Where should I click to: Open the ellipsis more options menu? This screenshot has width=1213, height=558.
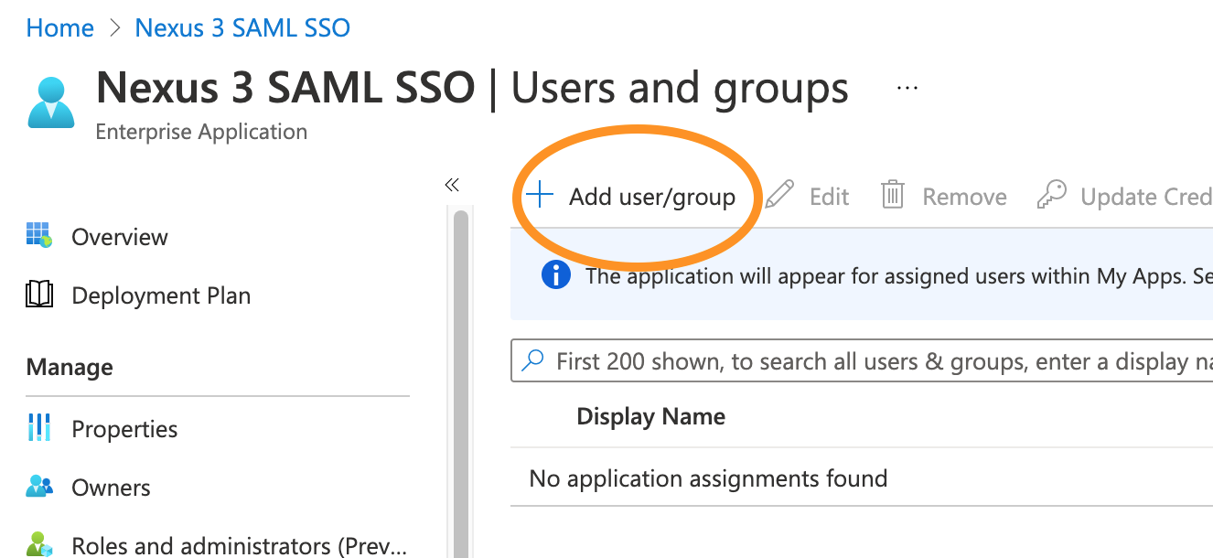(907, 88)
